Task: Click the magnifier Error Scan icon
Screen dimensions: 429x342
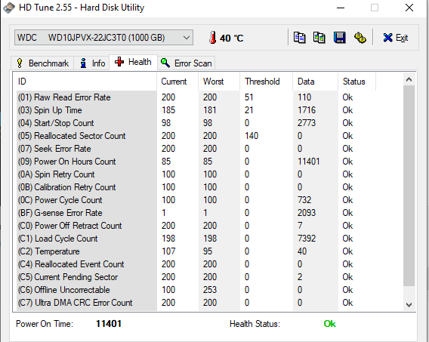Action: (165, 63)
